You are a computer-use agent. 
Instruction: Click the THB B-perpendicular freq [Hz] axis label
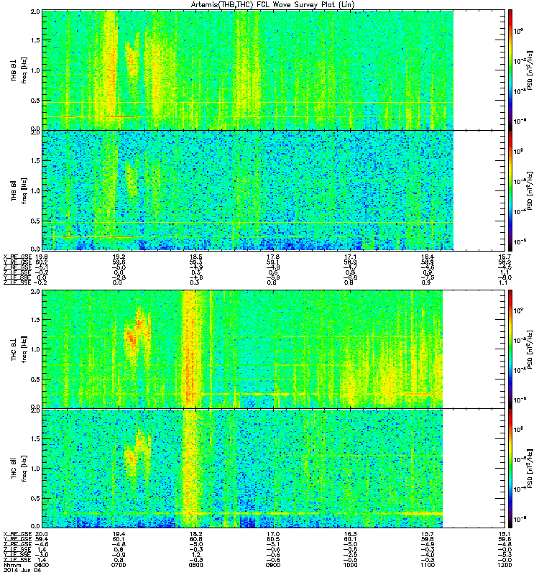(24, 70)
